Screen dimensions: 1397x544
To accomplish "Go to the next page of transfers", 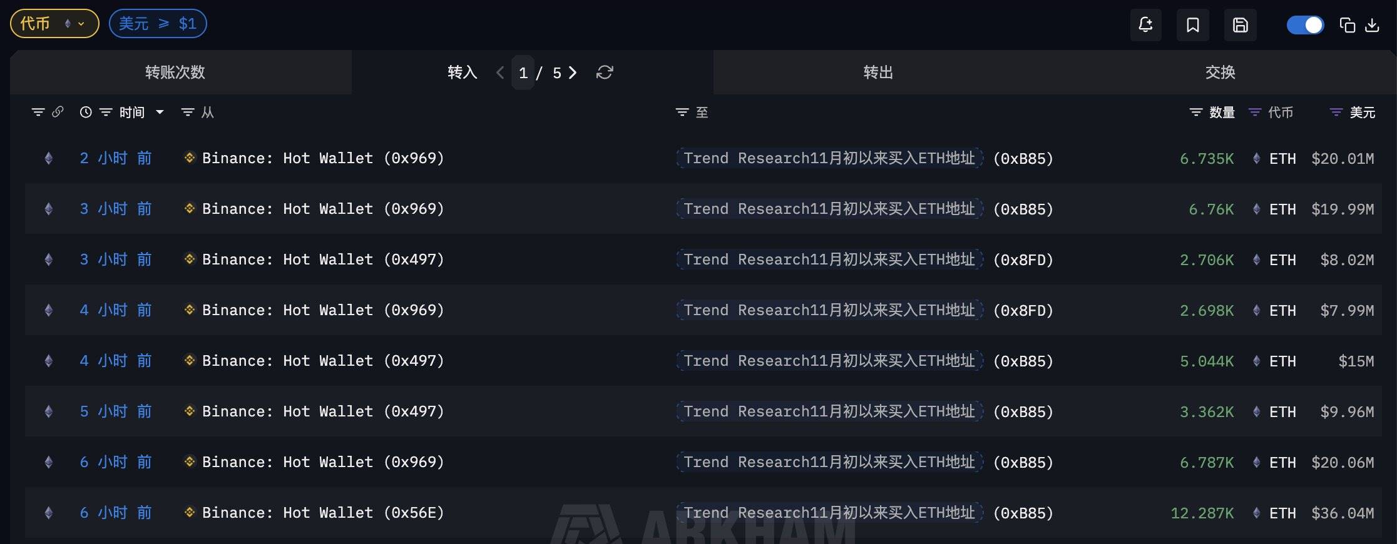I will (x=573, y=73).
